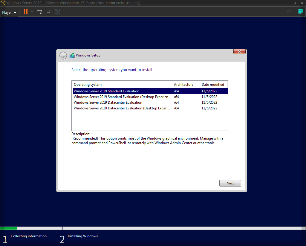
Task: Click the green installation progress bar
Action: coord(8,228)
